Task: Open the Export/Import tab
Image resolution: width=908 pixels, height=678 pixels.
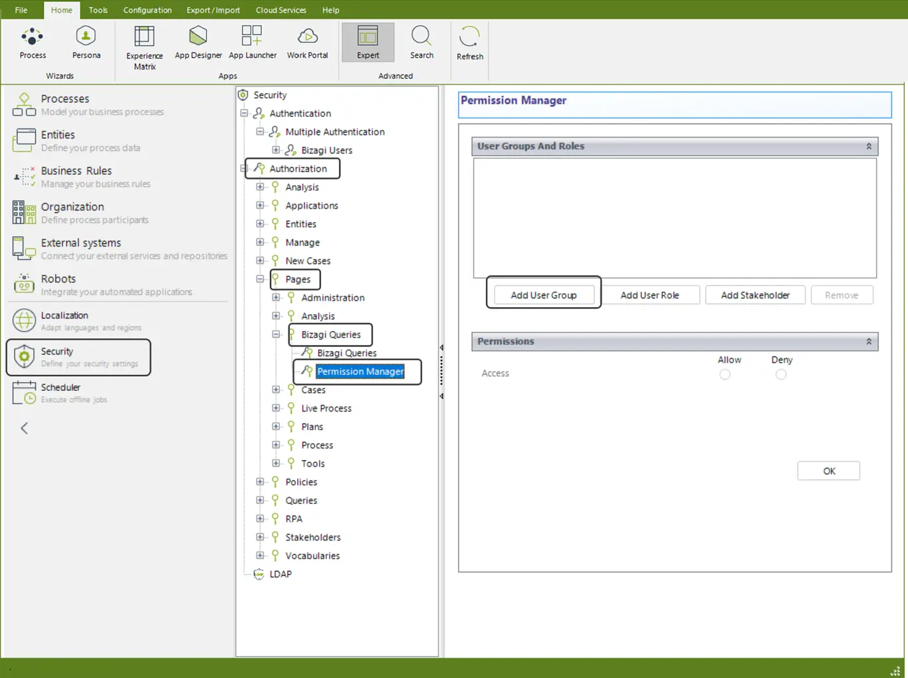Action: (213, 10)
